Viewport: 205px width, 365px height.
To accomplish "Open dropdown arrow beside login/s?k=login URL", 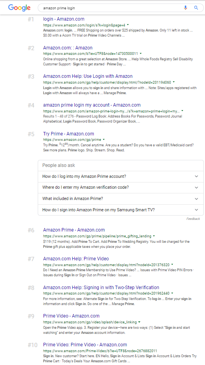I will coord(128,25).
